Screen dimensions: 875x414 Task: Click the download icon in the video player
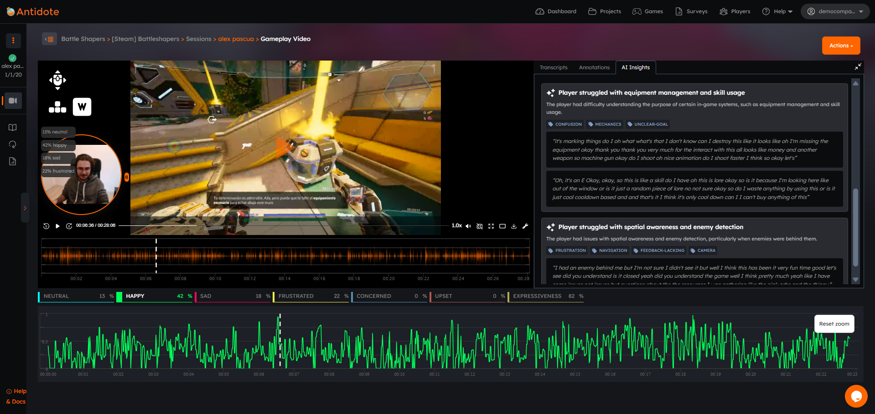[514, 226]
